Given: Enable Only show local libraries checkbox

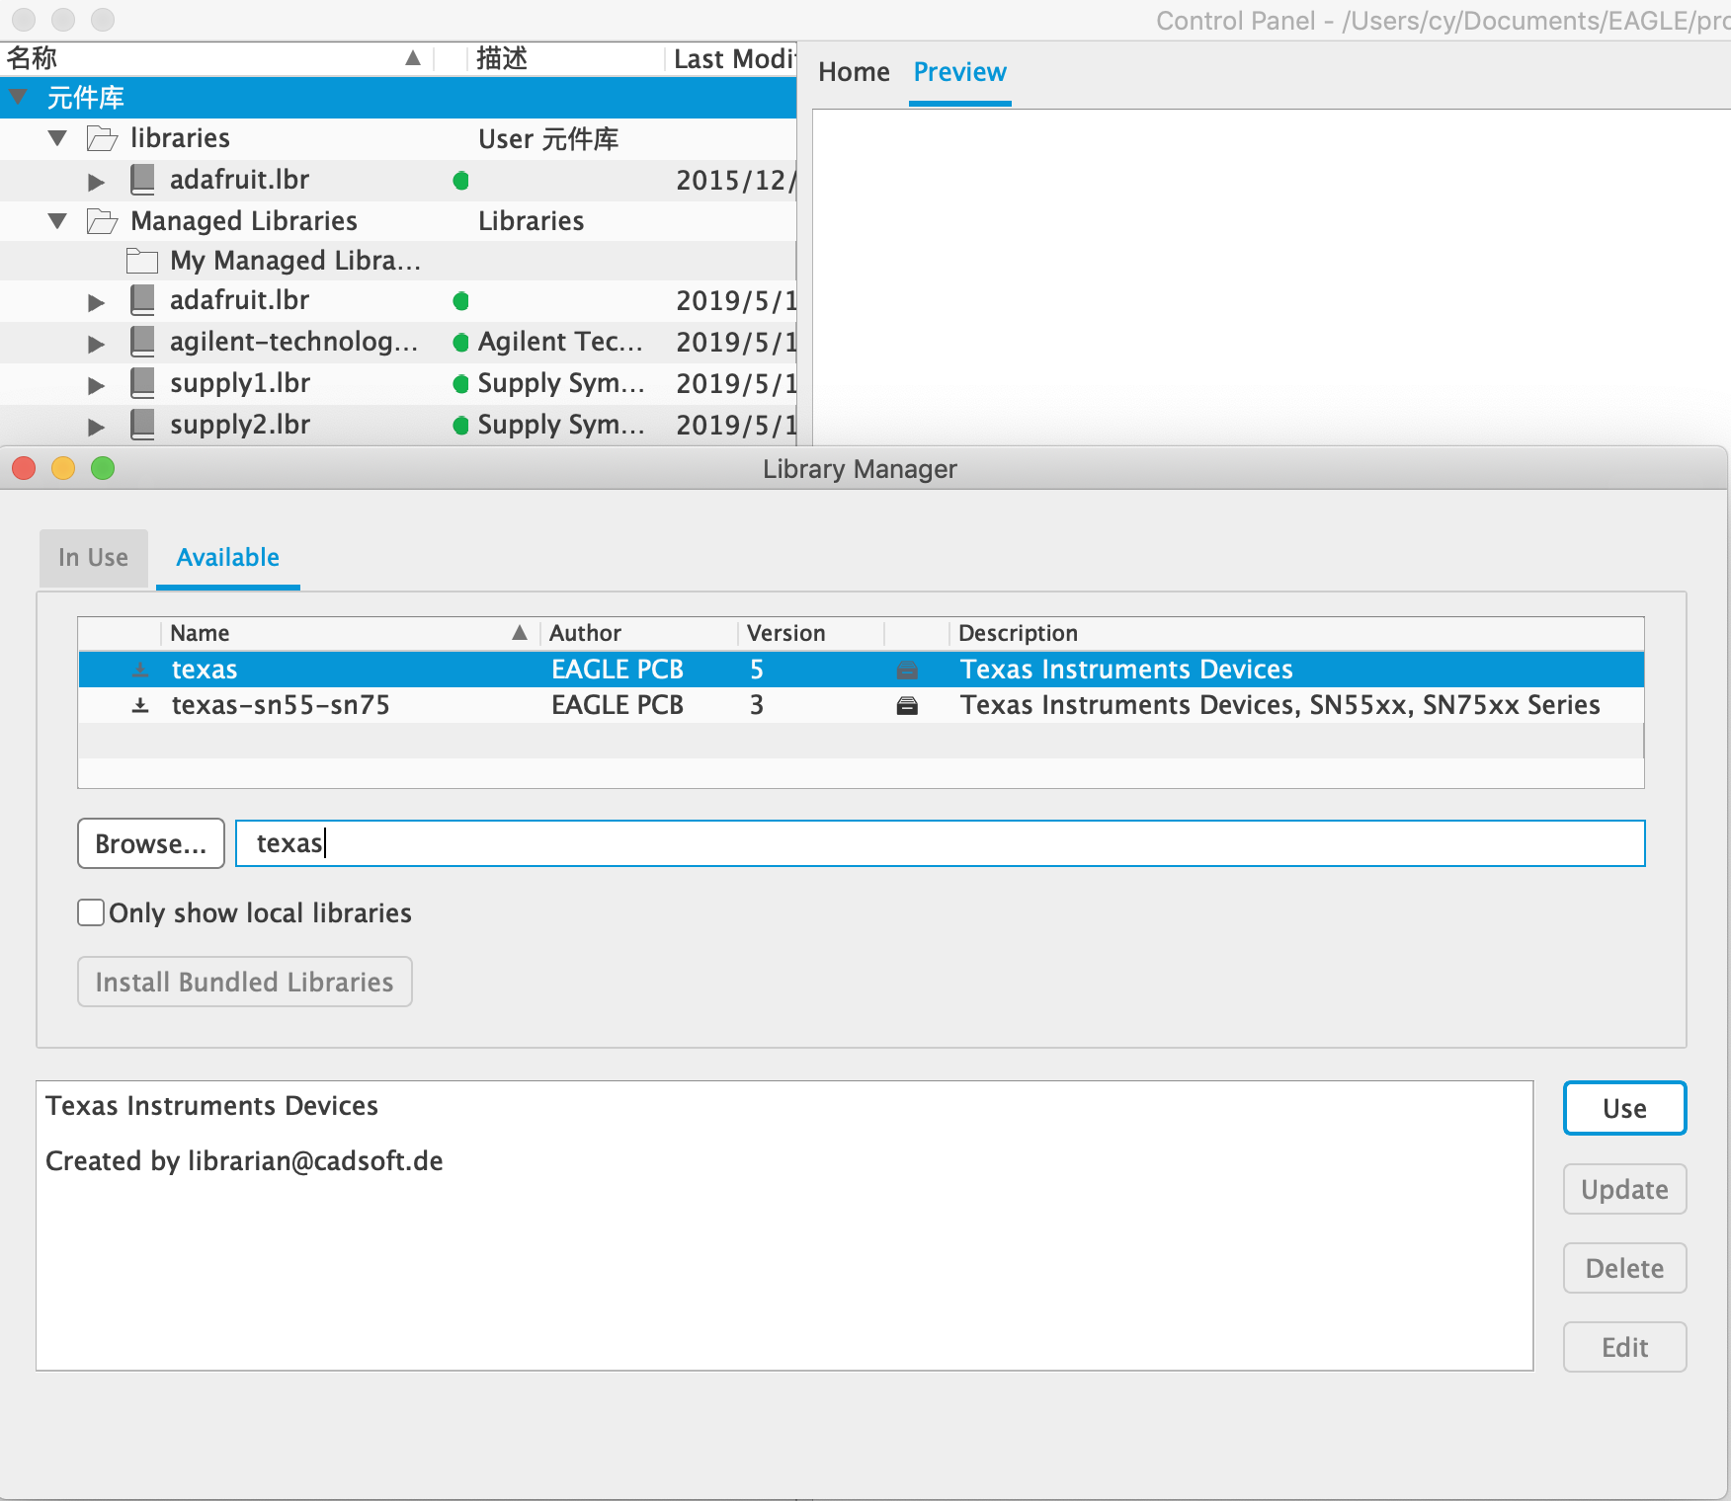Looking at the screenshot, I should point(91,912).
